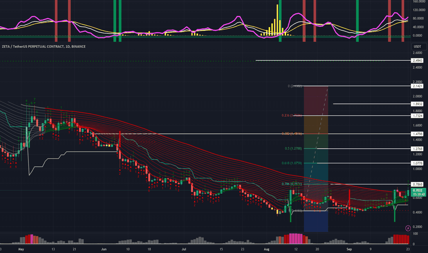Click the 0.2000 price axis tick
The height and width of the screenshot is (253, 428).
pos(417,227)
